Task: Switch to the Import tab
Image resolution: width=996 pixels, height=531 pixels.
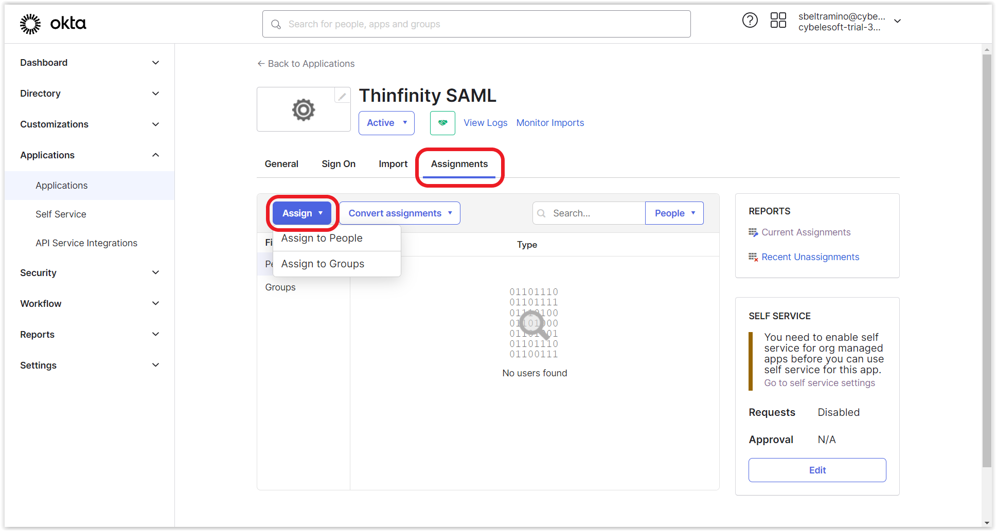Action: point(393,164)
